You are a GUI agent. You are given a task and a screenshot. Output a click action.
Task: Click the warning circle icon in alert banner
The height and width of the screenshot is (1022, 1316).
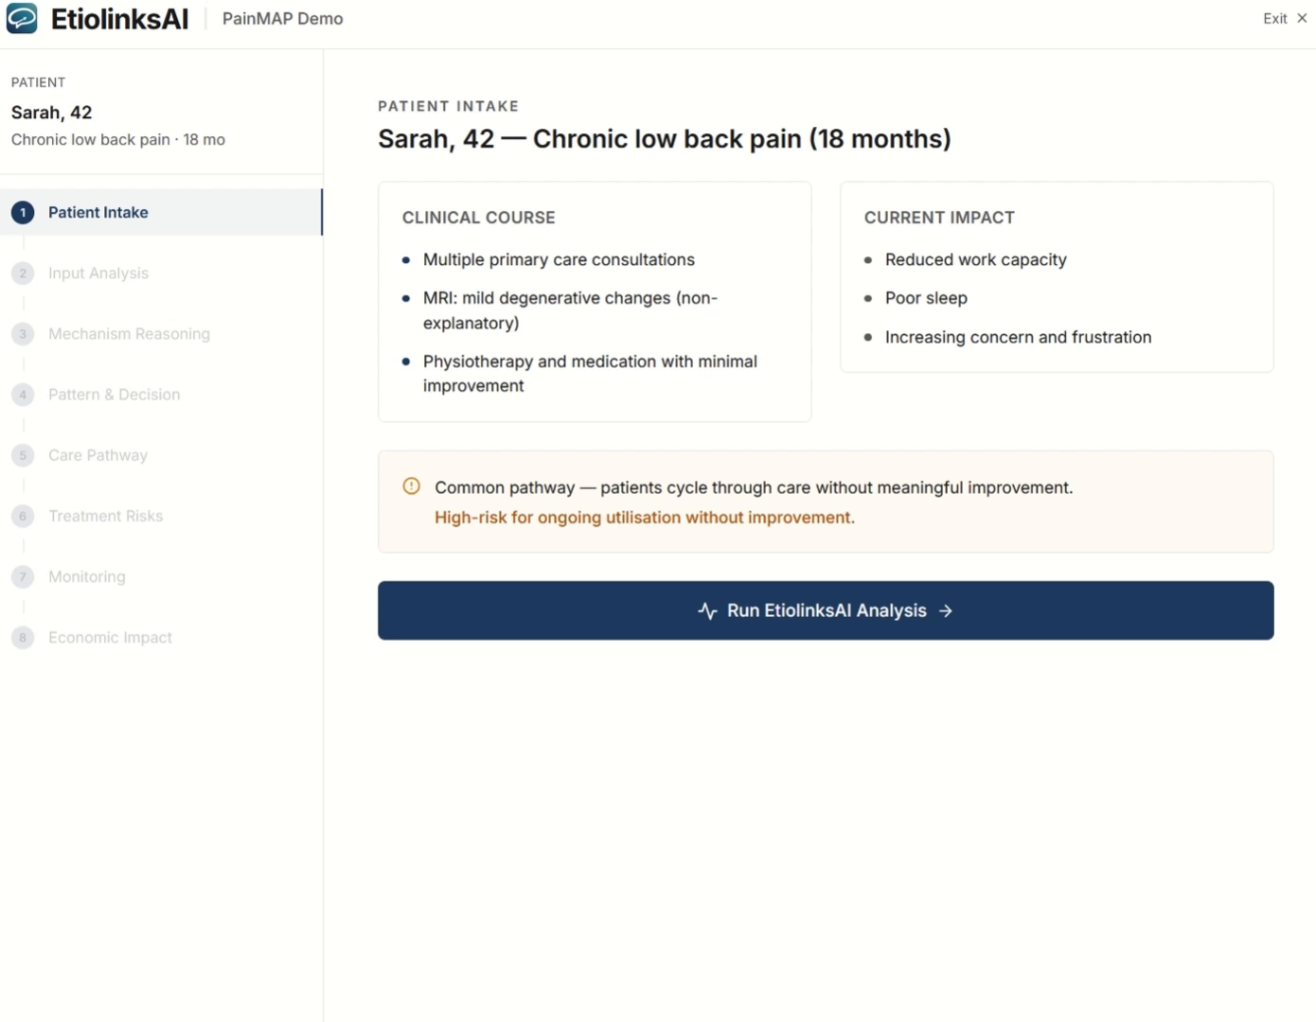tap(411, 486)
